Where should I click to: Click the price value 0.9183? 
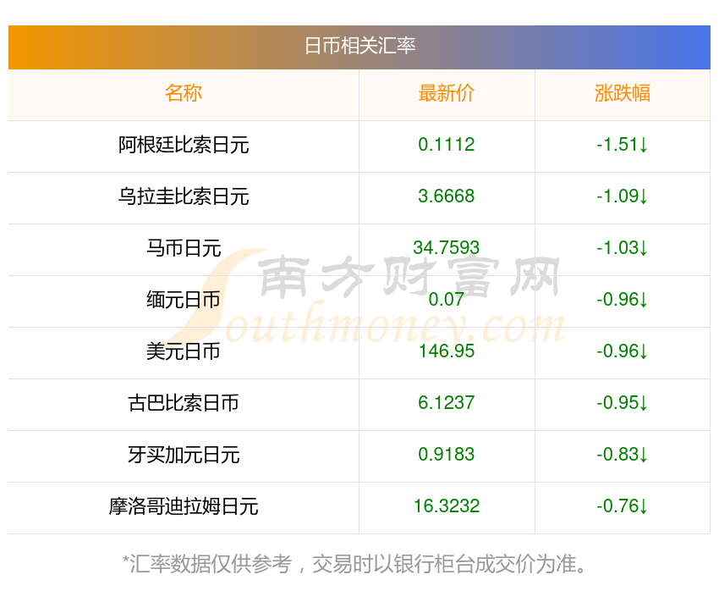tap(446, 455)
